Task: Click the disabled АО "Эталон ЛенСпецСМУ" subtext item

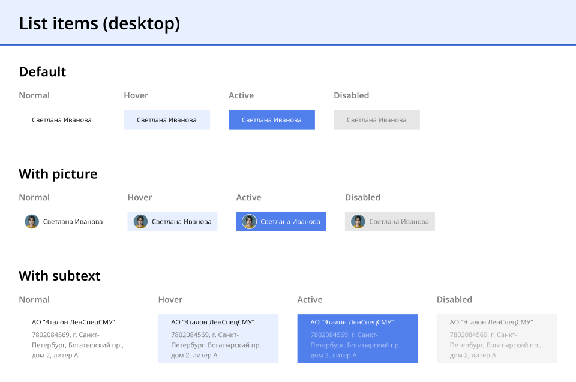Action: point(497,339)
